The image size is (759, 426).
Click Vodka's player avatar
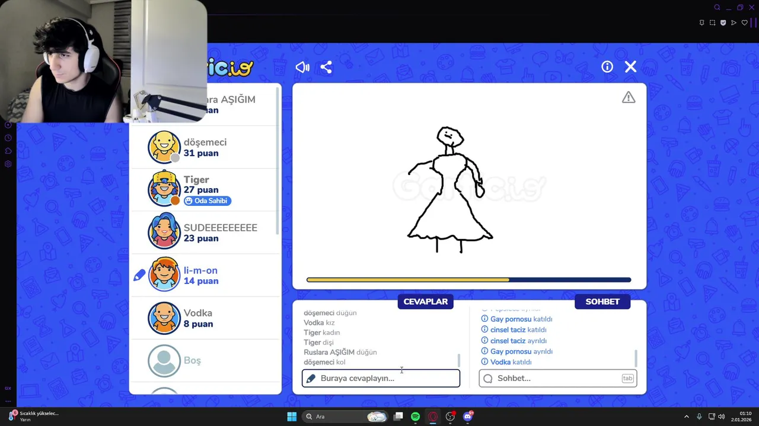pyautogui.click(x=164, y=318)
